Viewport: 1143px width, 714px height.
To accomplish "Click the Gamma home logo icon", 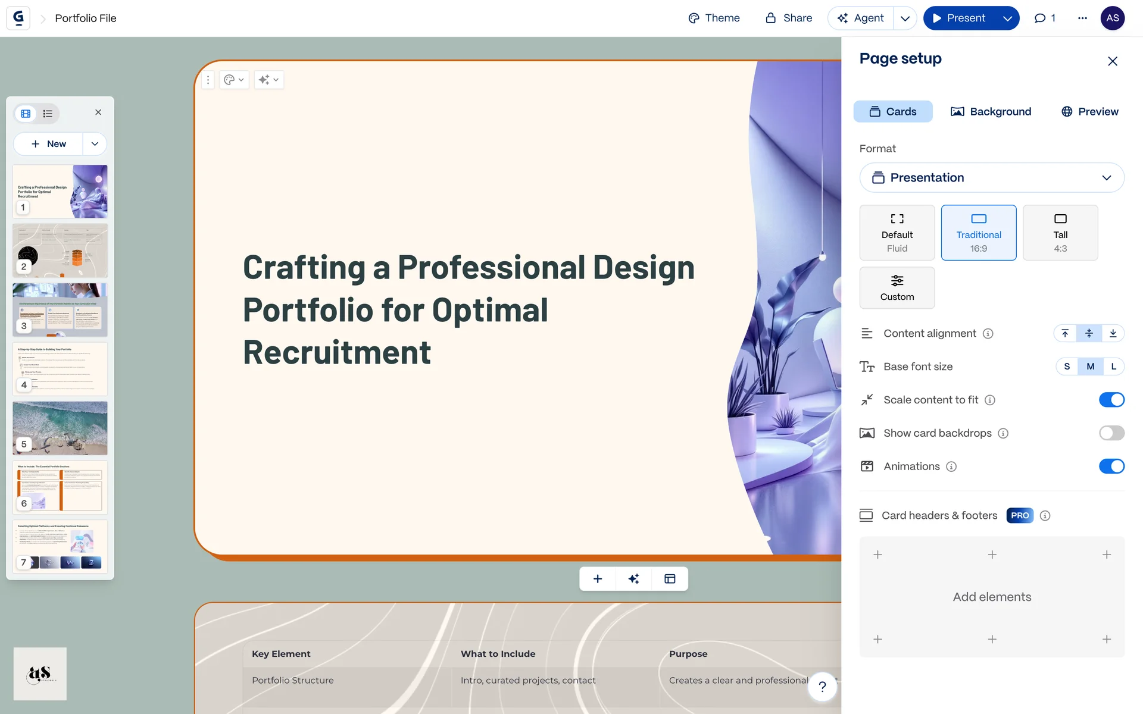I will (x=18, y=18).
